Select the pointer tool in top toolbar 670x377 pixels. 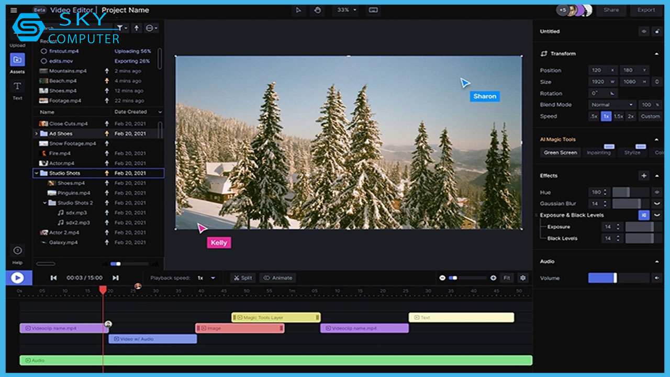pyautogui.click(x=298, y=10)
